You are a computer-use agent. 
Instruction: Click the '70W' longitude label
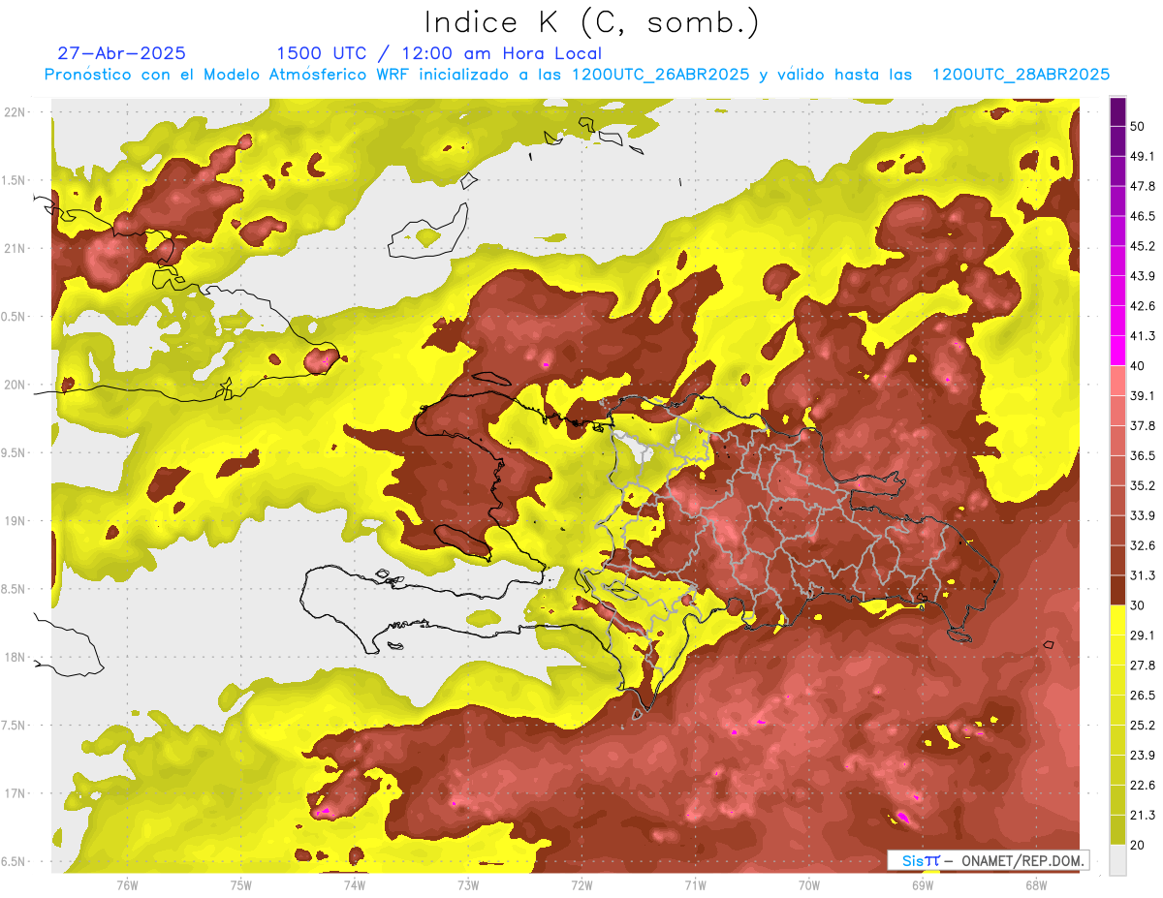pyautogui.click(x=809, y=883)
